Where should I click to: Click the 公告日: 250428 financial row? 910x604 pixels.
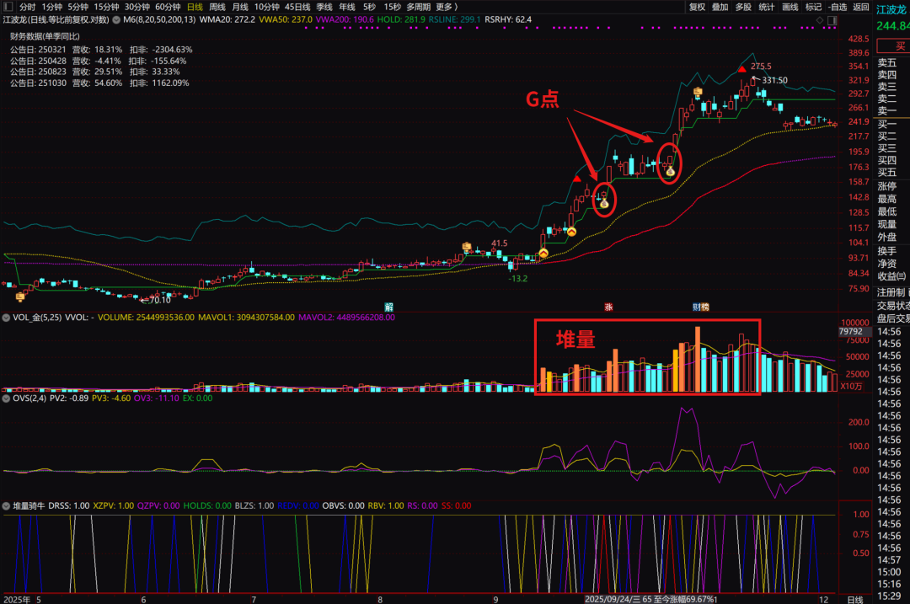98,61
